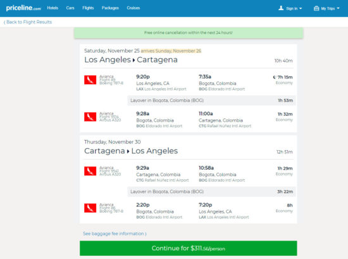Click 'arrives Sunday, November 26' highlighted text

coord(171,51)
